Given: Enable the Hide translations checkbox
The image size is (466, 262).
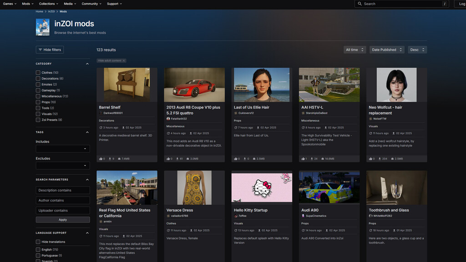Looking at the screenshot, I should click(38, 242).
